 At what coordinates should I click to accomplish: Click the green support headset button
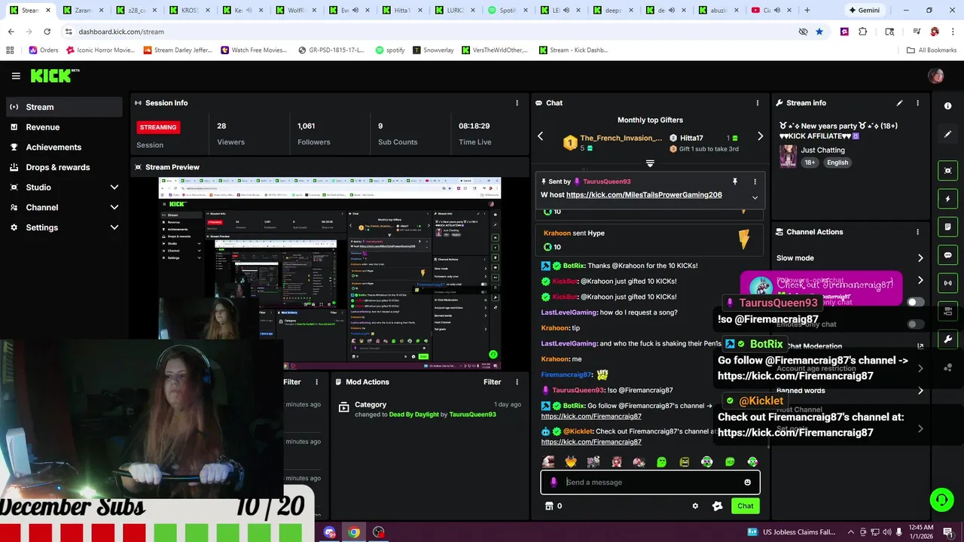[941, 499]
